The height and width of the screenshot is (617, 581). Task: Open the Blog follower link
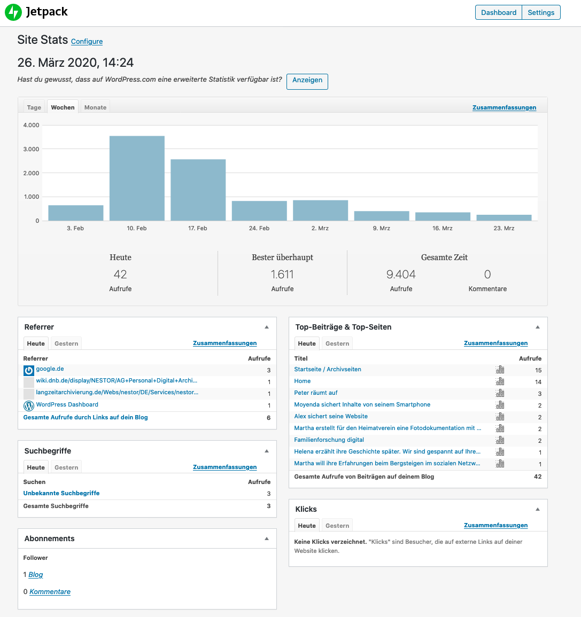coord(36,575)
